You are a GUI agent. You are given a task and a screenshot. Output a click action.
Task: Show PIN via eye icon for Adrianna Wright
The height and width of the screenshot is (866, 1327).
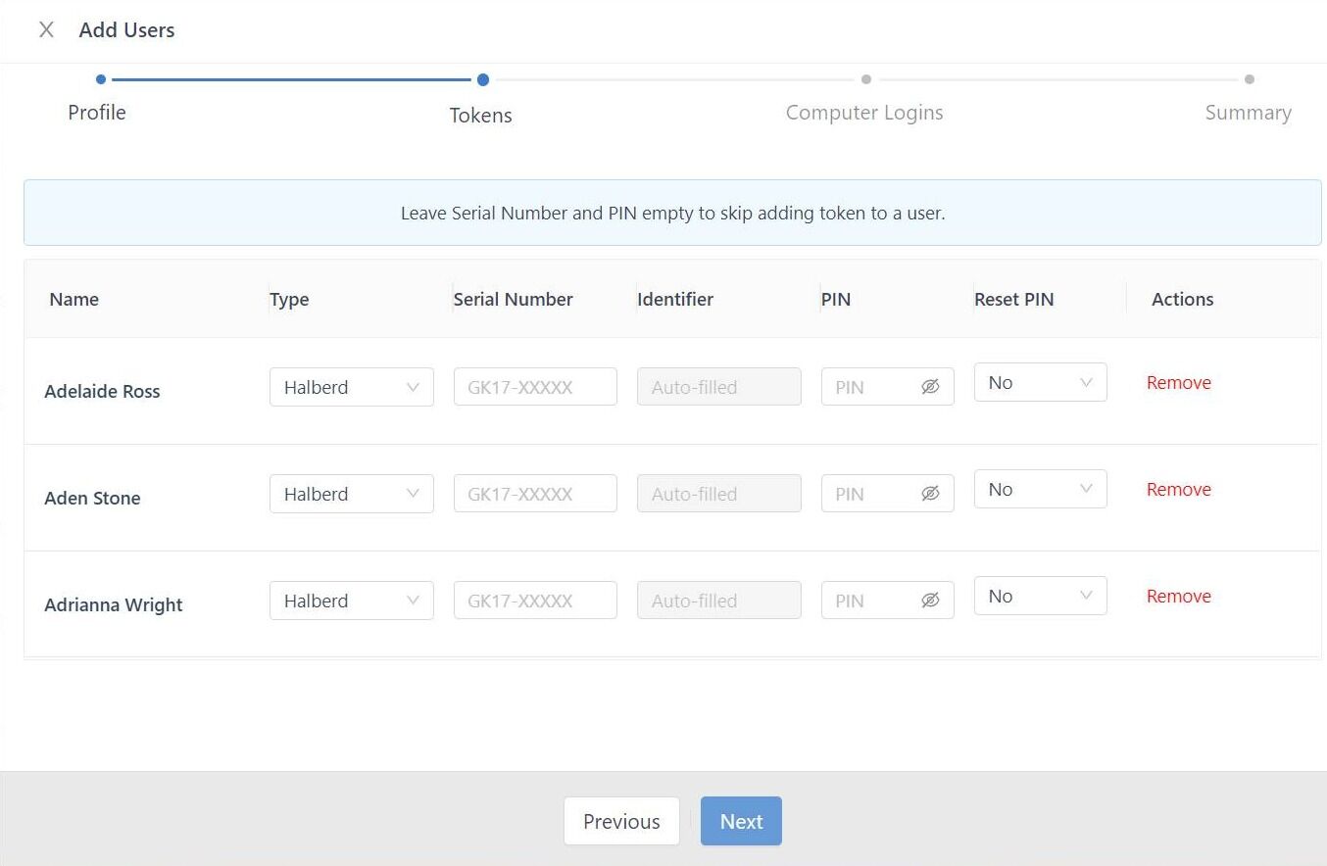930,601
